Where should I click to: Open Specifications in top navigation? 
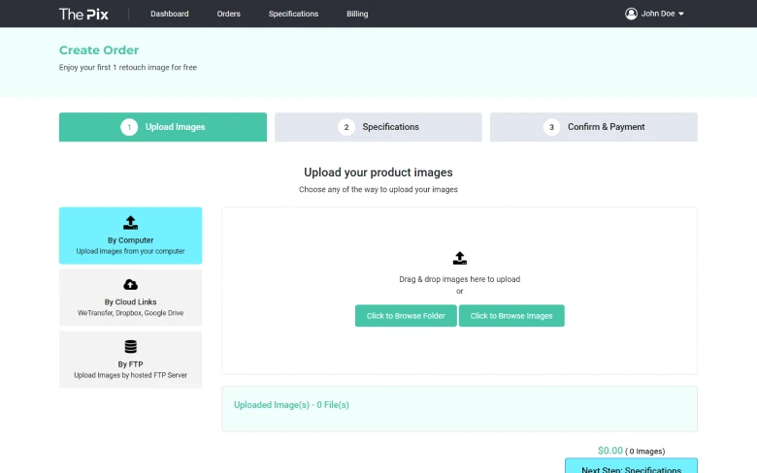tap(293, 15)
